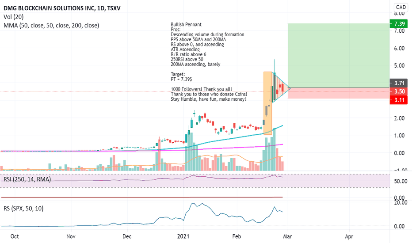412x243 pixels.
Task: Click the 20.00 RS axis label
Action: (401, 202)
